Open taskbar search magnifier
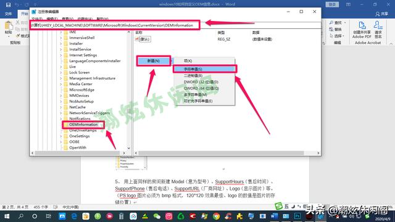The height and width of the screenshot is (222, 395). click(x=21, y=216)
